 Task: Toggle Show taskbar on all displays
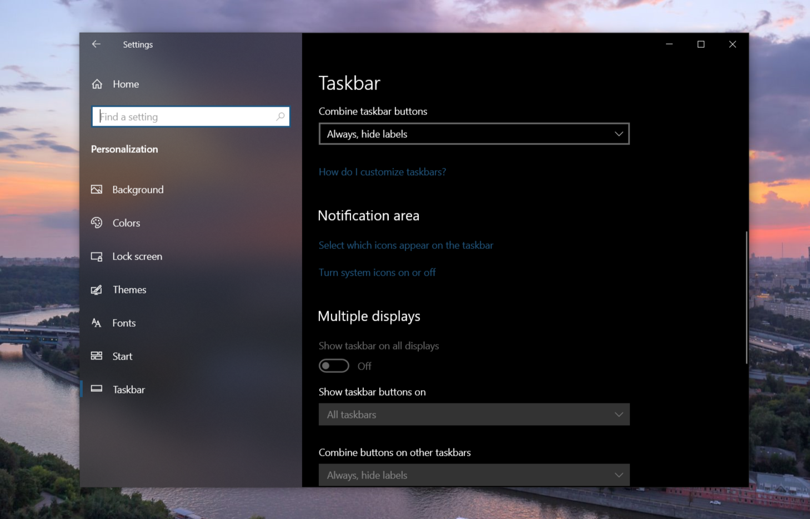click(x=334, y=366)
